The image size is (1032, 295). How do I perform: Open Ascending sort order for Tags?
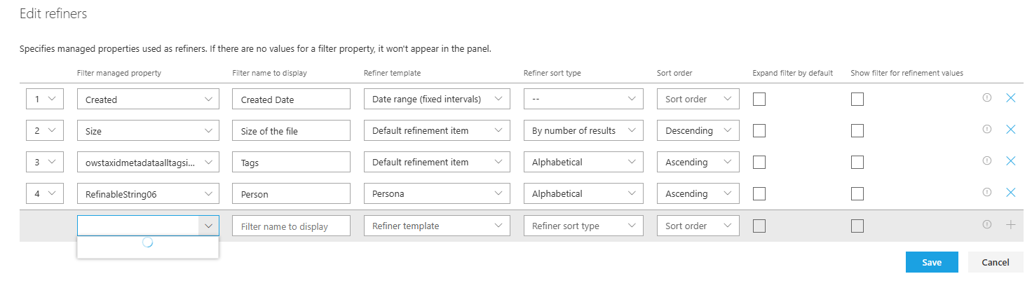[698, 163]
